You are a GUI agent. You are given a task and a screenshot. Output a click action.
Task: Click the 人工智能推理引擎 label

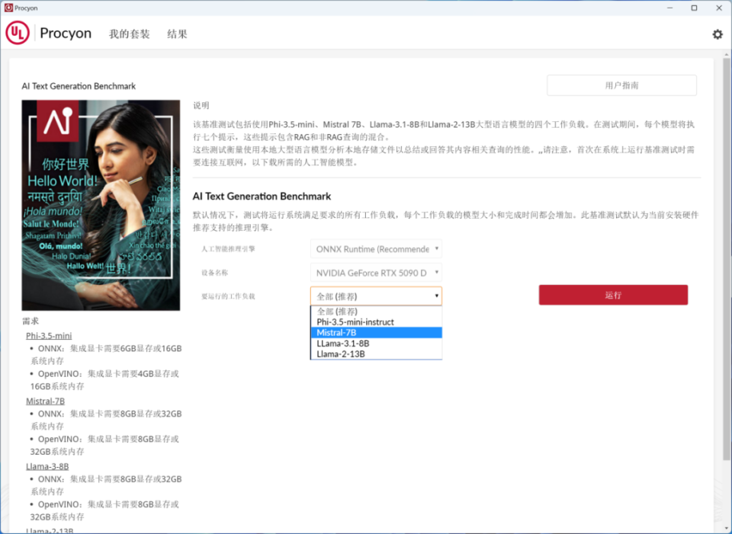point(228,249)
